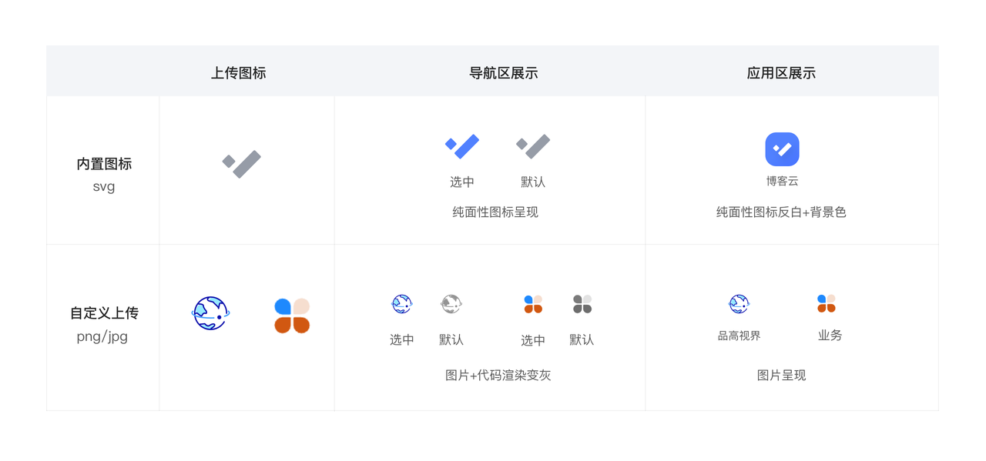Select the 内置图标 row label
The image size is (986, 461).
coord(104,164)
